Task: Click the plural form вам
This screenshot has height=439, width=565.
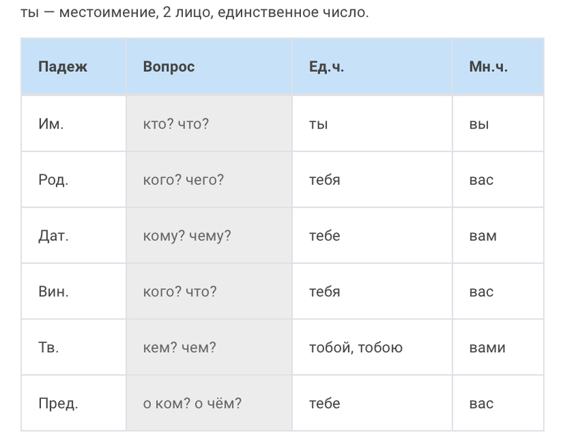Action: tap(482, 236)
